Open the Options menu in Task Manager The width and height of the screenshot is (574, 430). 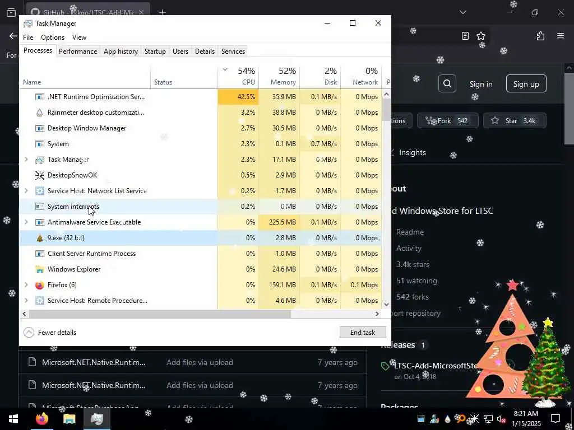53,38
